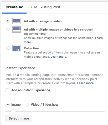Open the Use Existing Post tab

click(x=45, y=7)
